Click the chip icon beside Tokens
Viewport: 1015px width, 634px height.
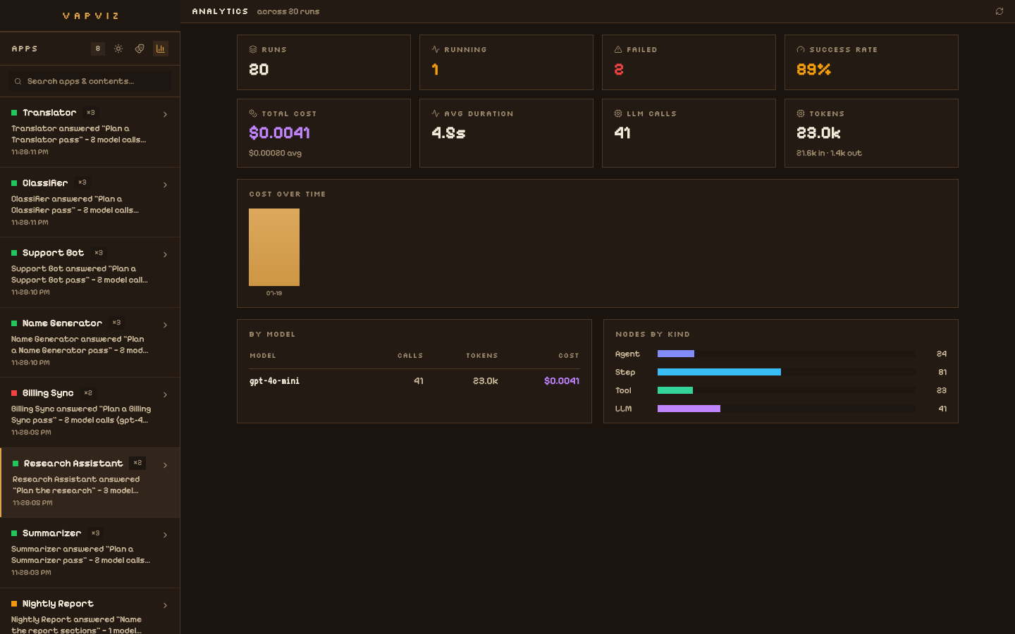[x=801, y=113]
